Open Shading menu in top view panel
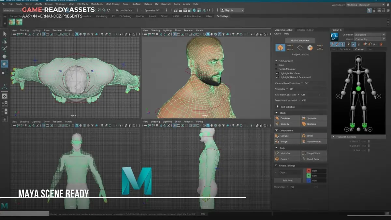The width and height of the screenshot is (391, 220). click(24, 30)
